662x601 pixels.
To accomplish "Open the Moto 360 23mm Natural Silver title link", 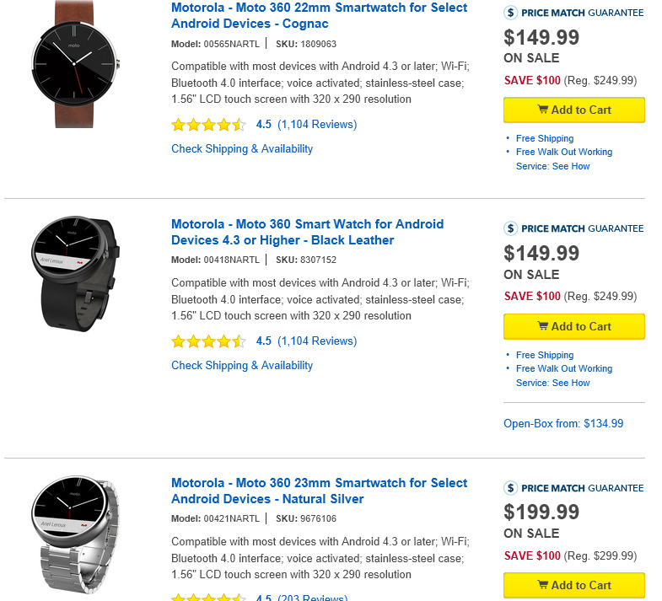I will 319,491.
